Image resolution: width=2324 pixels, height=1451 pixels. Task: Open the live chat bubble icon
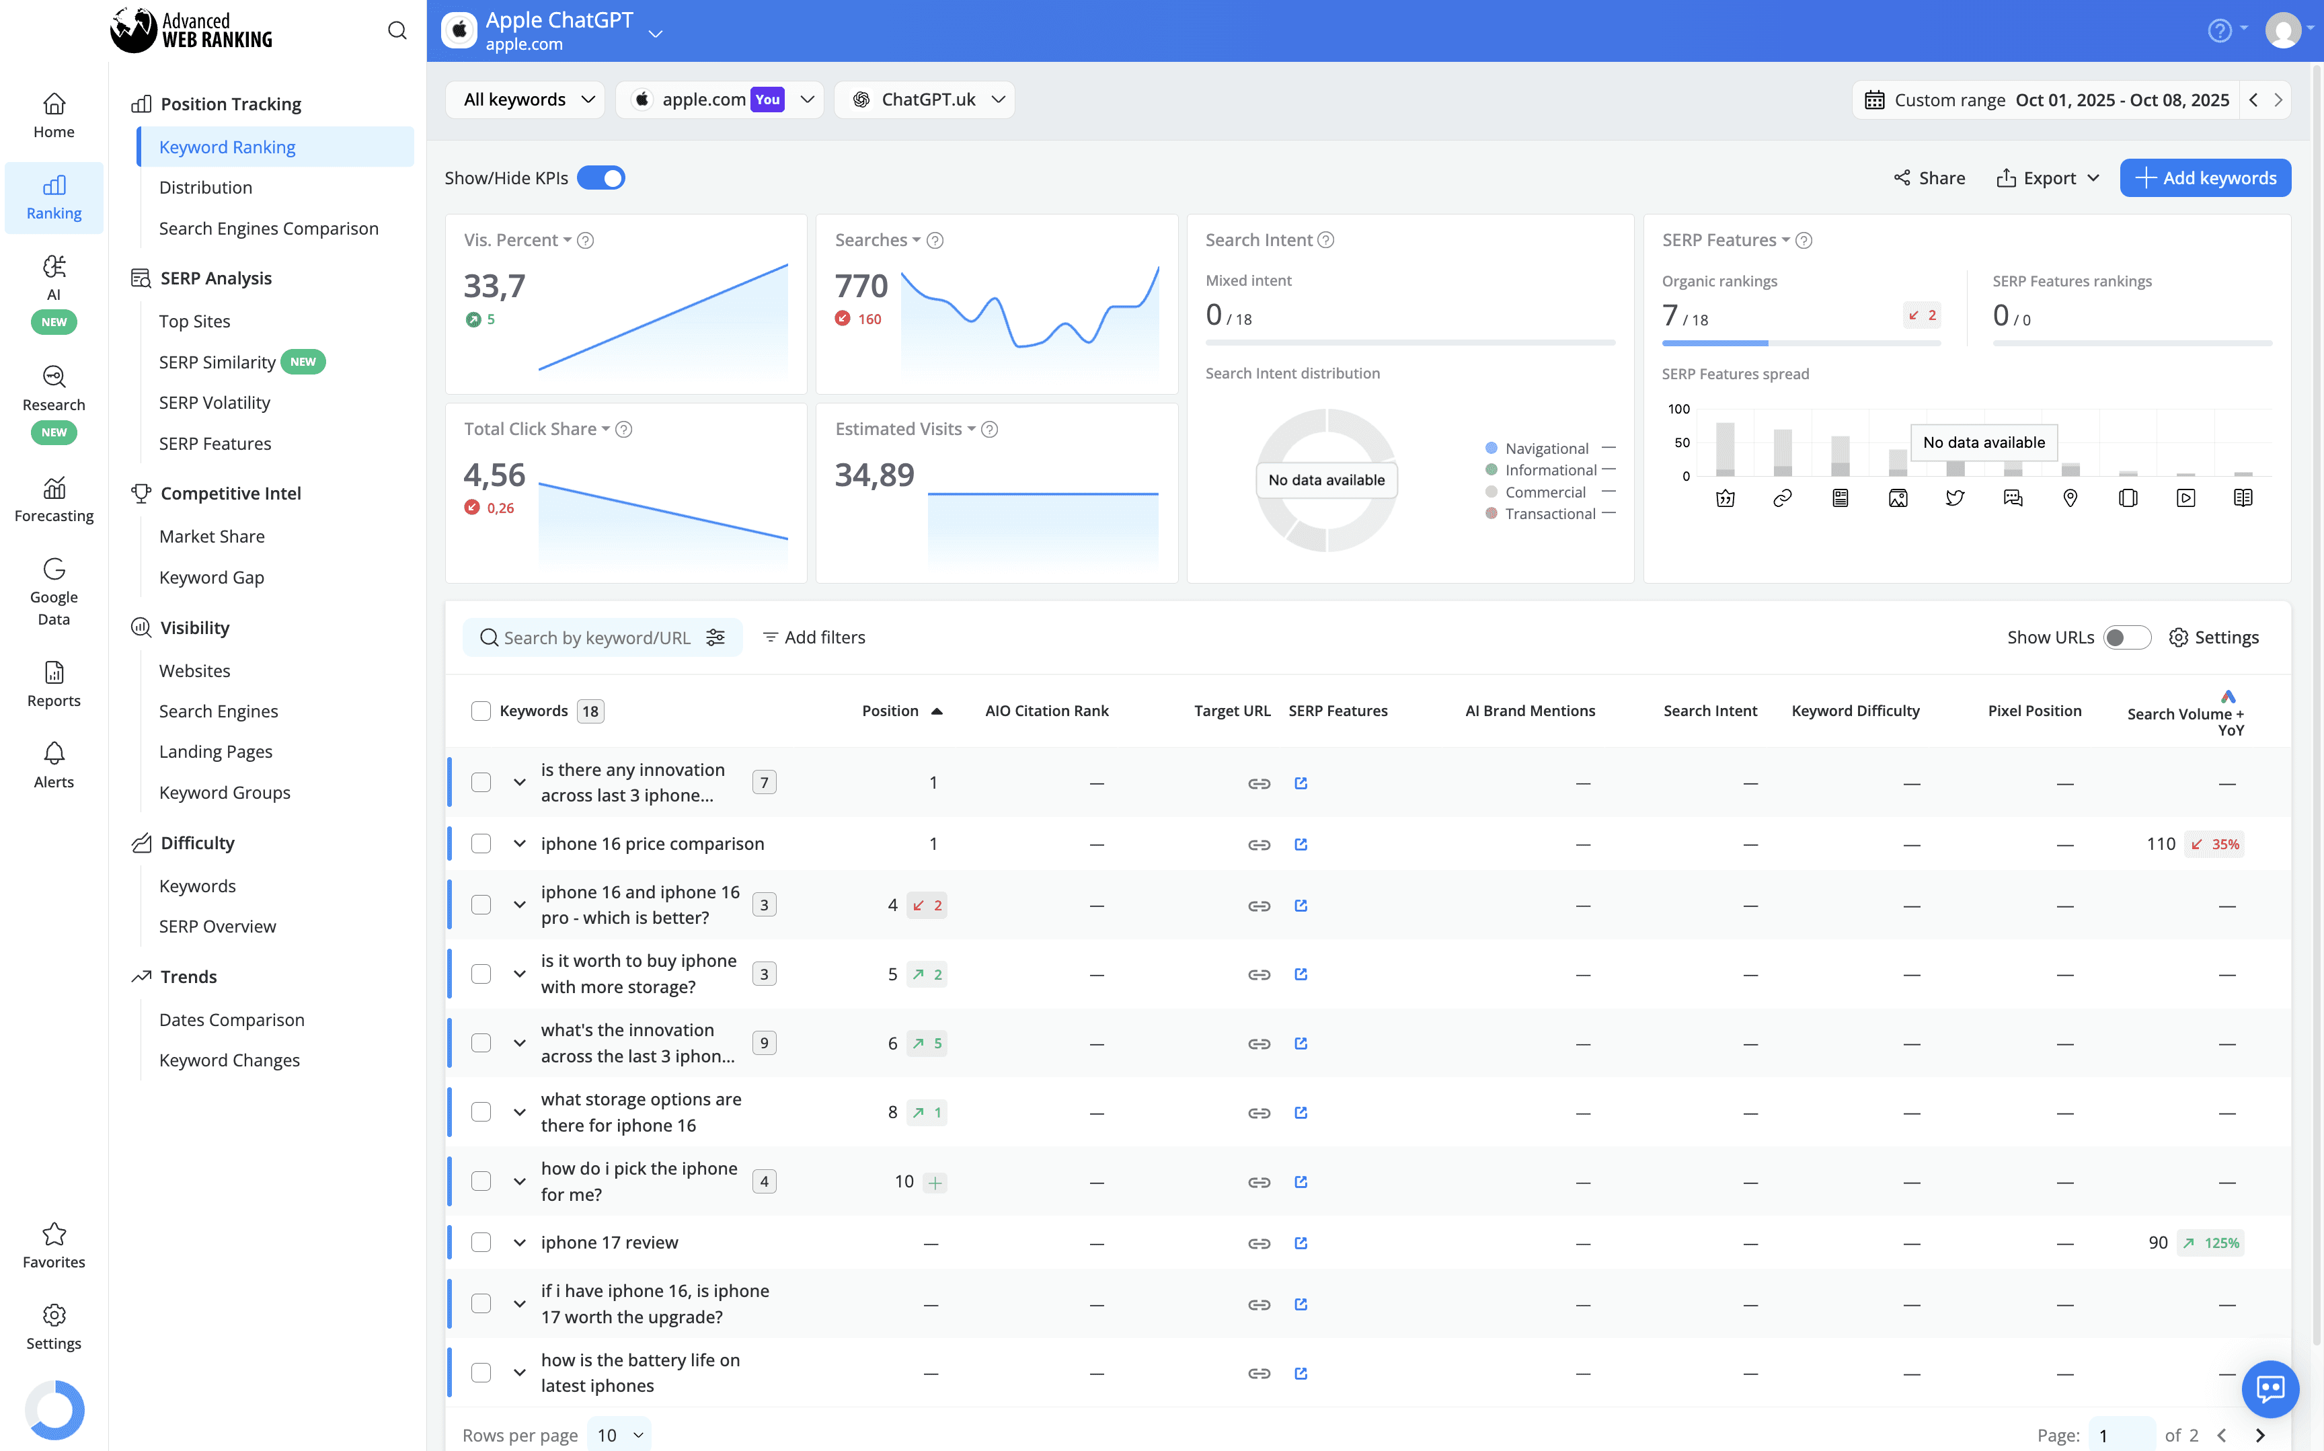coord(2270,1388)
